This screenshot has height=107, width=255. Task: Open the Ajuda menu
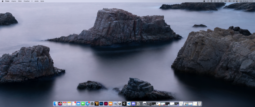[42, 1]
